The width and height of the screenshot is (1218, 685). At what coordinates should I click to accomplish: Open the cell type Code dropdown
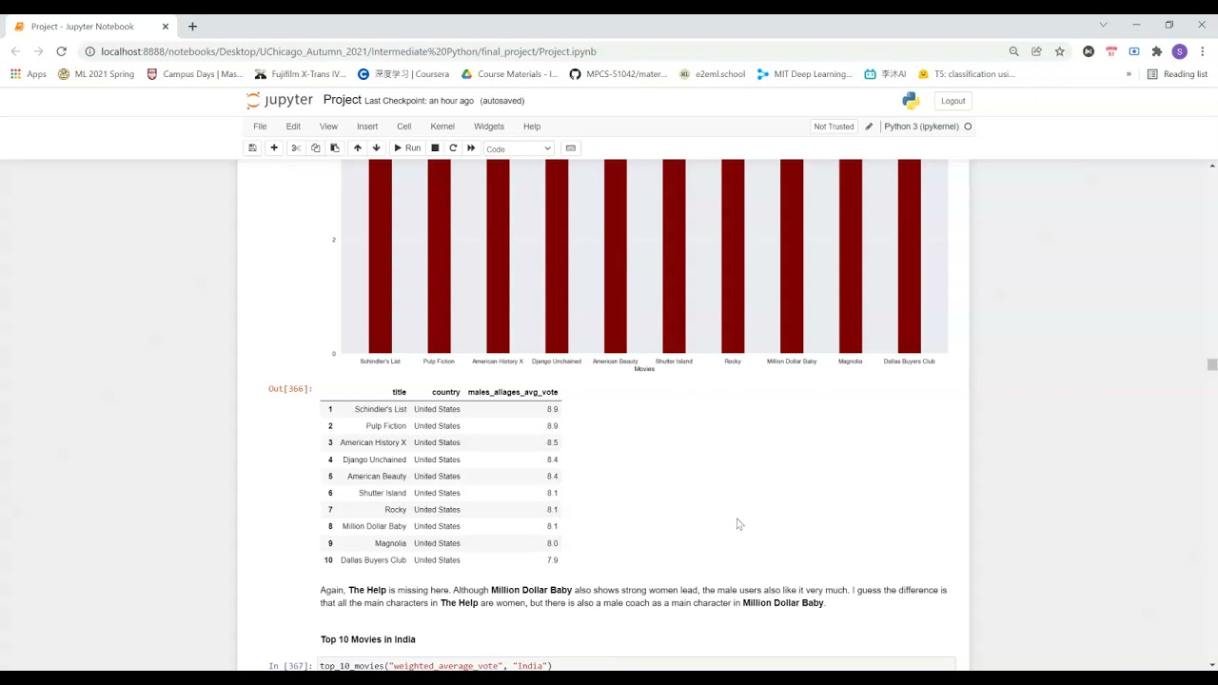[x=519, y=148]
